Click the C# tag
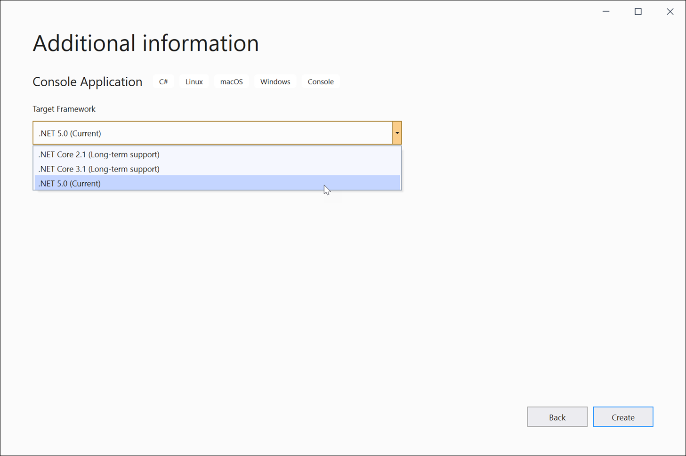This screenshot has width=686, height=456. pos(163,81)
